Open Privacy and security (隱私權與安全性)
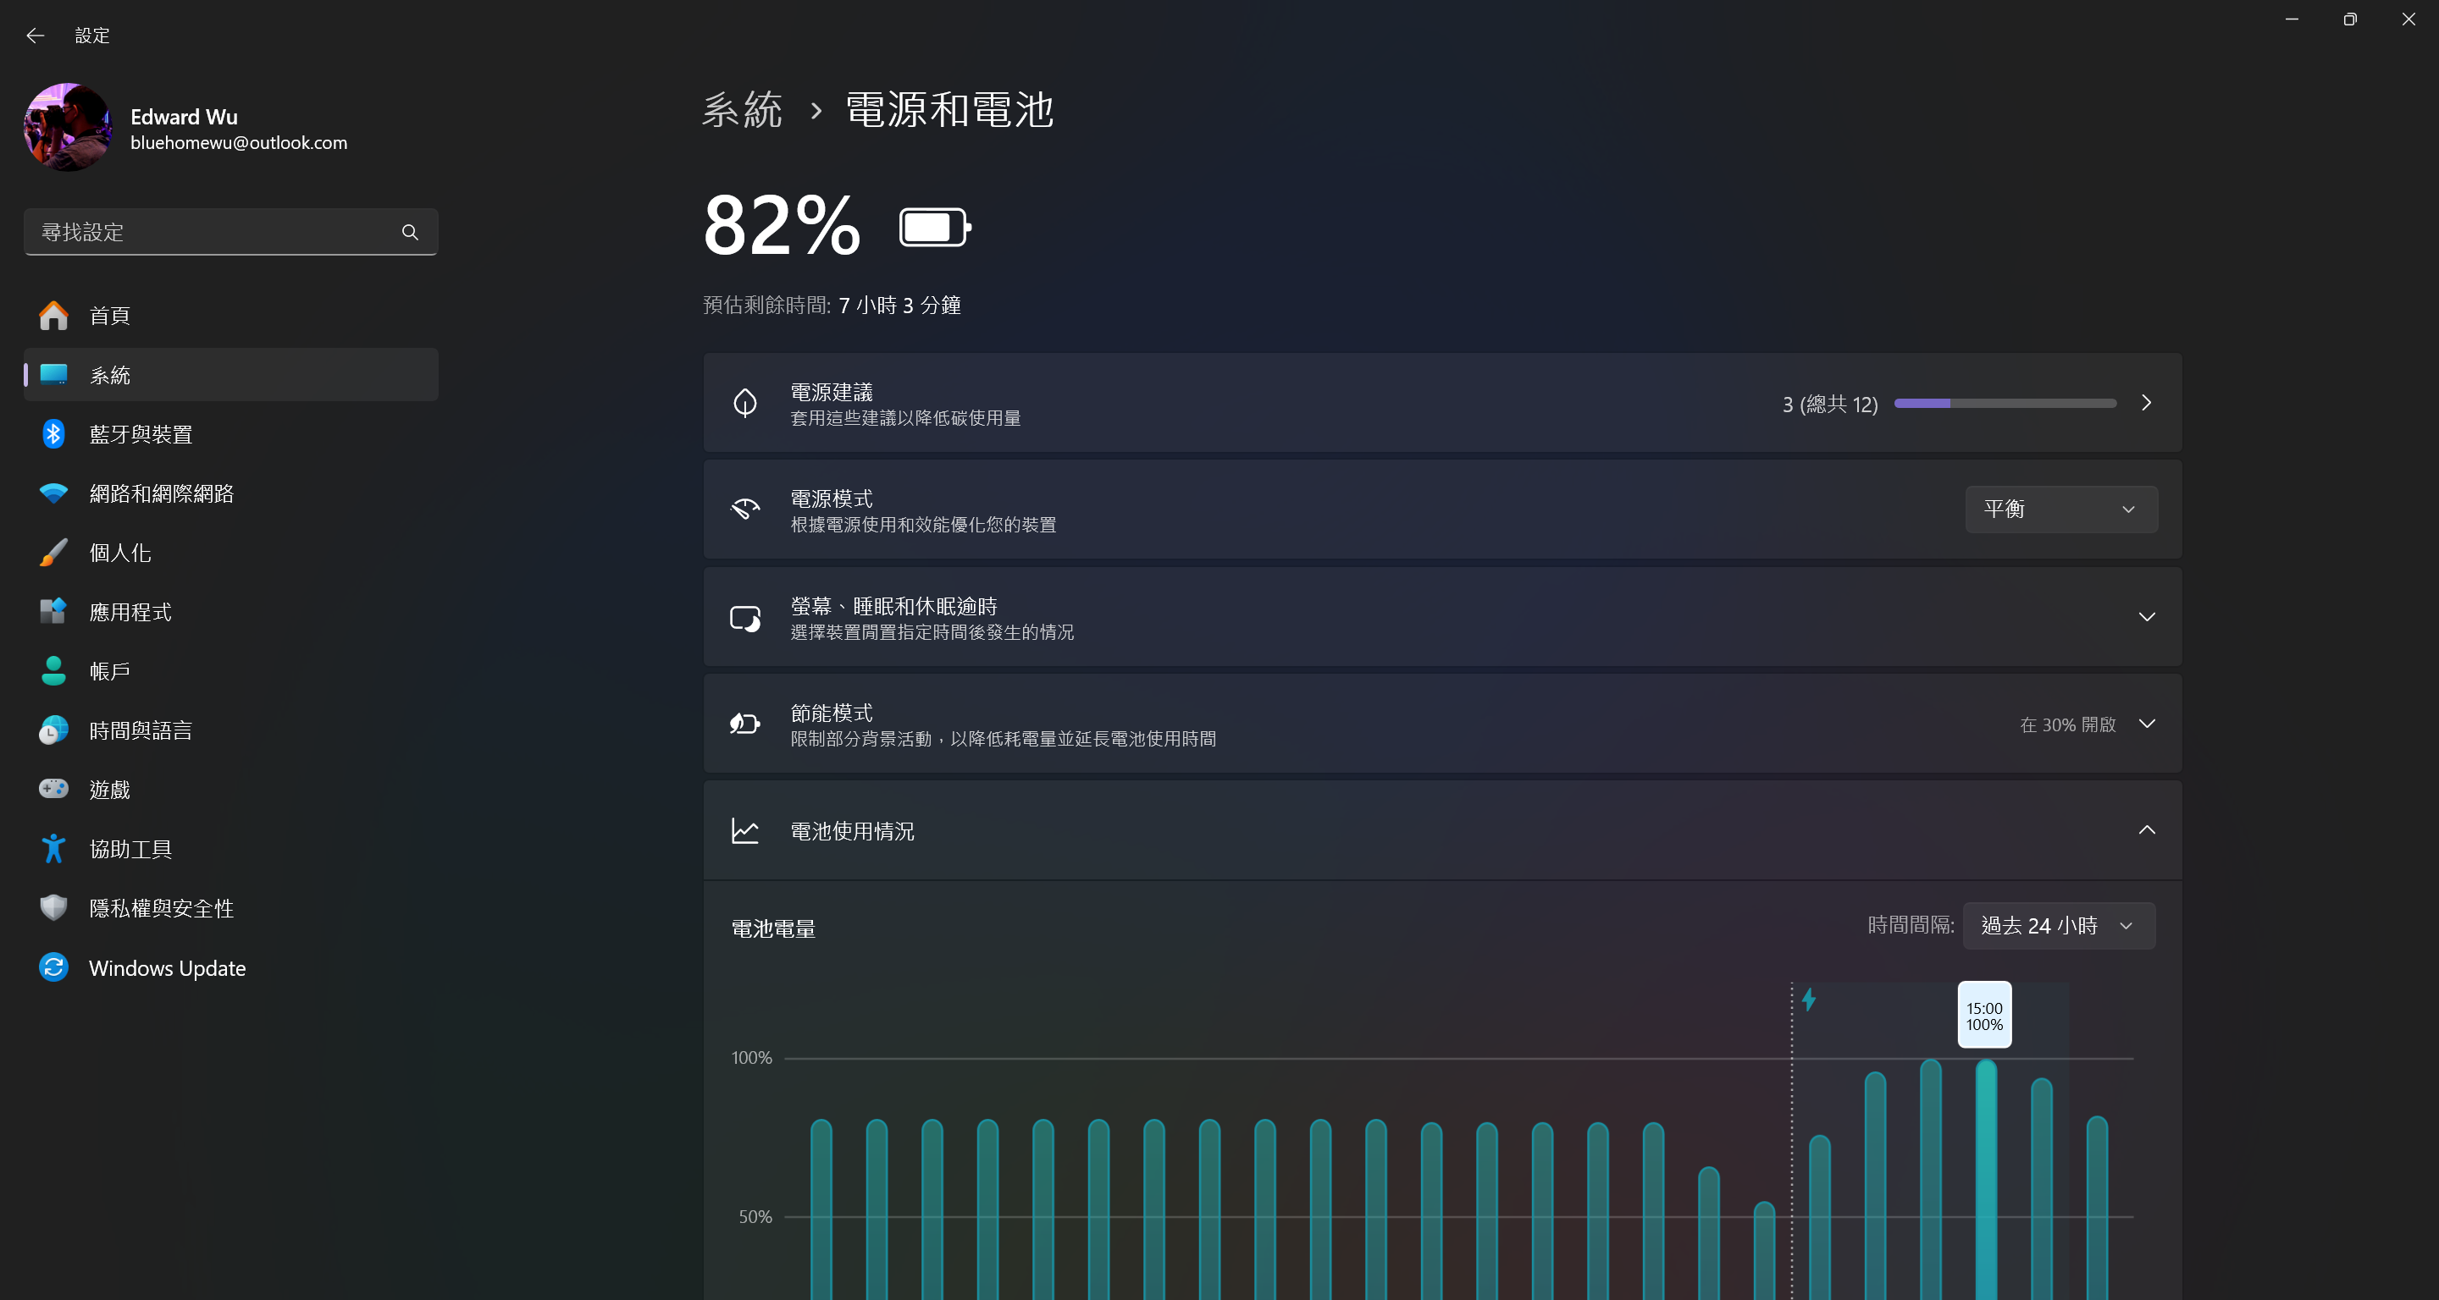This screenshot has height=1300, width=2439. (161, 908)
